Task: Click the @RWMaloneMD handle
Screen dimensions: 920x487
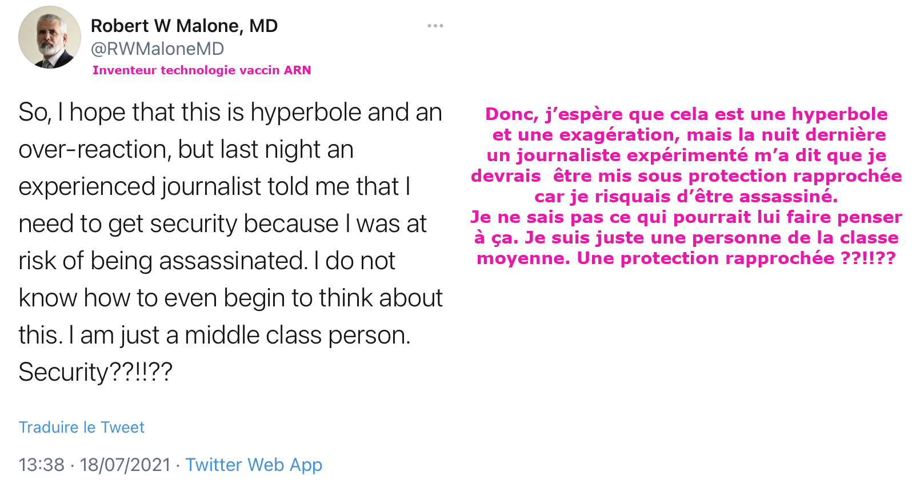Action: click(157, 49)
